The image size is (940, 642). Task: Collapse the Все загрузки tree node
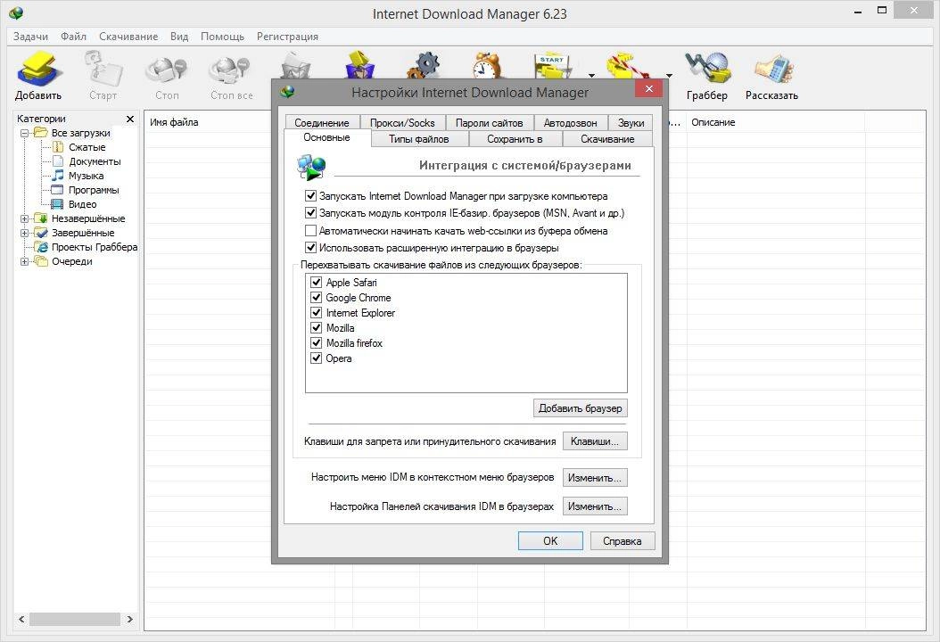click(25, 133)
